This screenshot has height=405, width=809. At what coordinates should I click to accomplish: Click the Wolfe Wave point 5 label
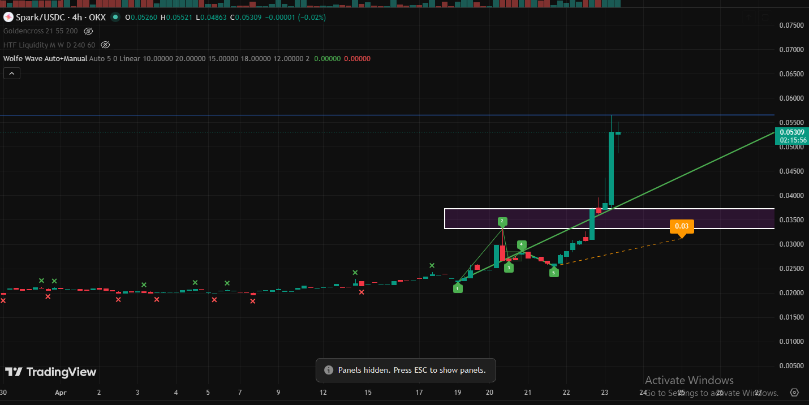pos(554,272)
